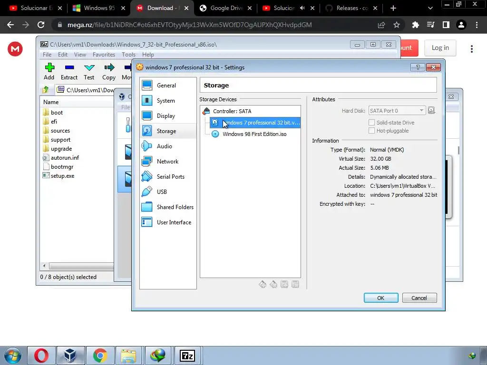Open the Display settings category
Viewport: 487px width, 365px height.
pos(168,116)
